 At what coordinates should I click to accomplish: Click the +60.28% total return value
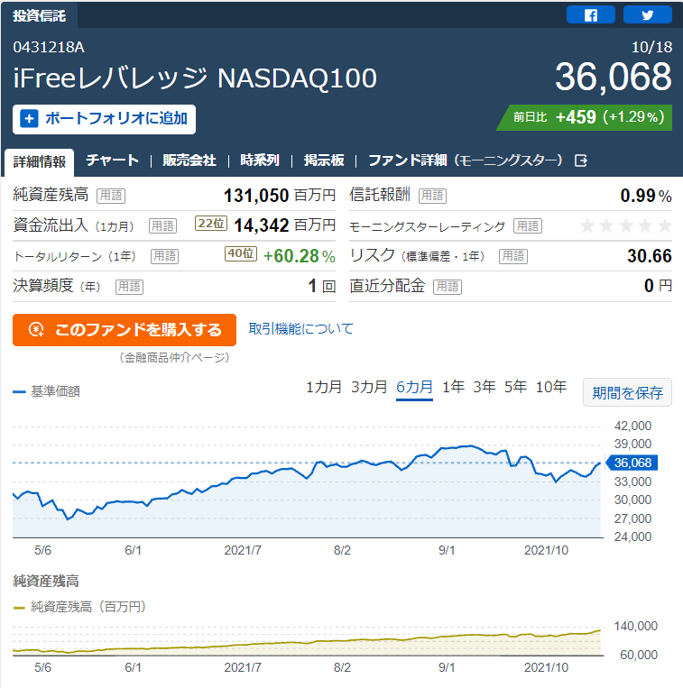(299, 256)
